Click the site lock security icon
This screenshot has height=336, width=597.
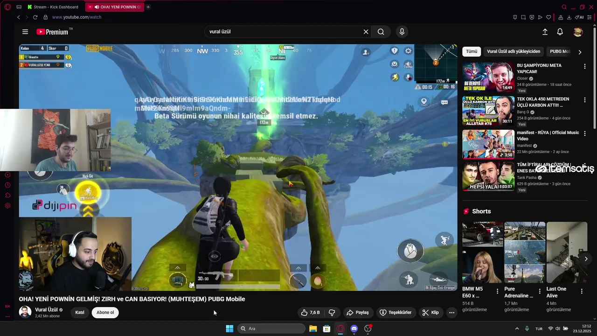pyautogui.click(x=45, y=17)
